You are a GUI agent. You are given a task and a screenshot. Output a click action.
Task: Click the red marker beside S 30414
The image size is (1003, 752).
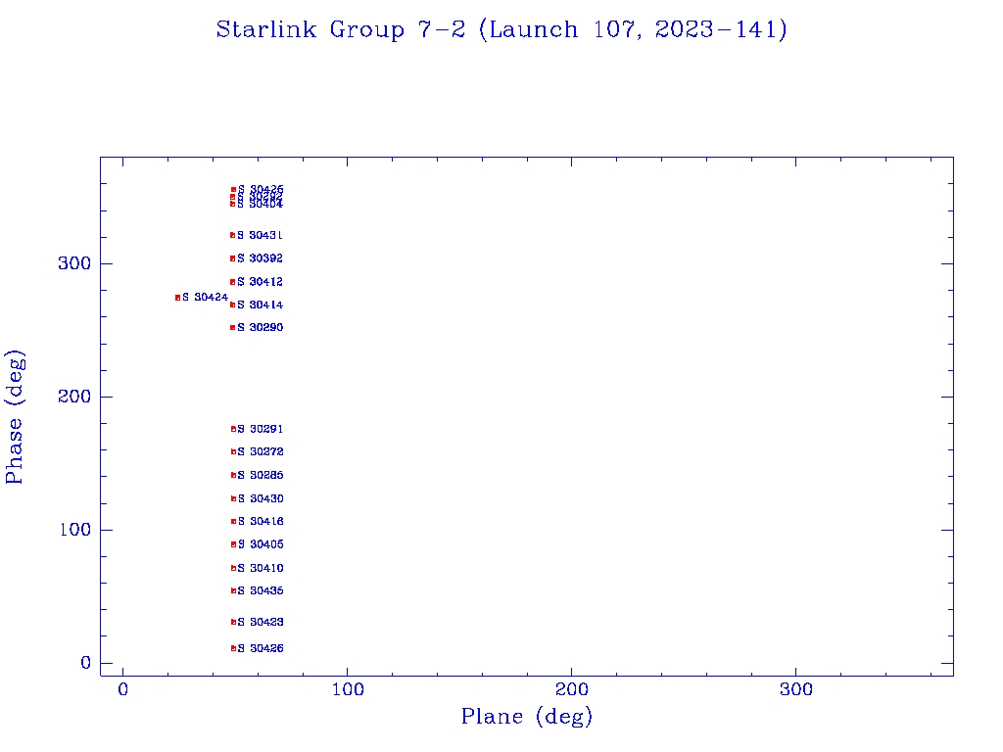tap(233, 305)
